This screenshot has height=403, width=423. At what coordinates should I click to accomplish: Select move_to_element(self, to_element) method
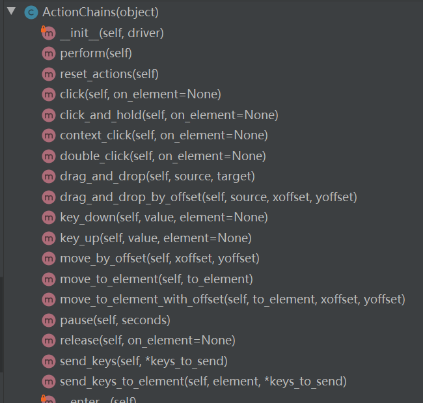click(x=156, y=279)
